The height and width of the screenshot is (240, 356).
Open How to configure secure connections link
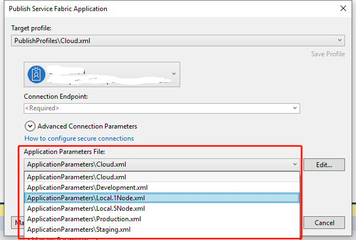(79, 138)
